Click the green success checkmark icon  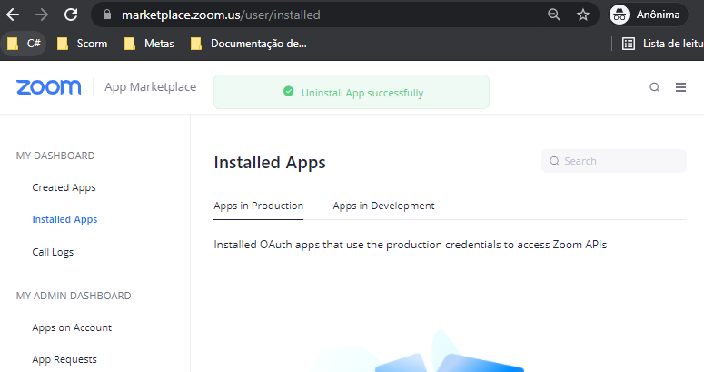coord(288,92)
